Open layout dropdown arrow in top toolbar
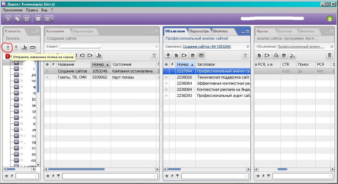Image resolution: width=338 pixels, height=184 pixels. 52,19
